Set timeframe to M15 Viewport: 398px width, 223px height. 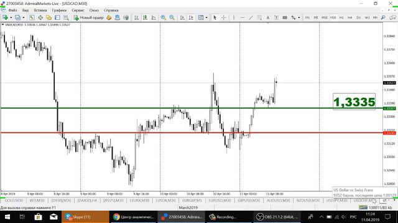coord(325,17)
